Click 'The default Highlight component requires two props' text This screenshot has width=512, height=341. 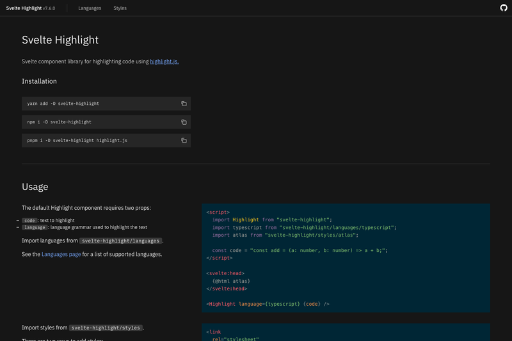click(86, 208)
